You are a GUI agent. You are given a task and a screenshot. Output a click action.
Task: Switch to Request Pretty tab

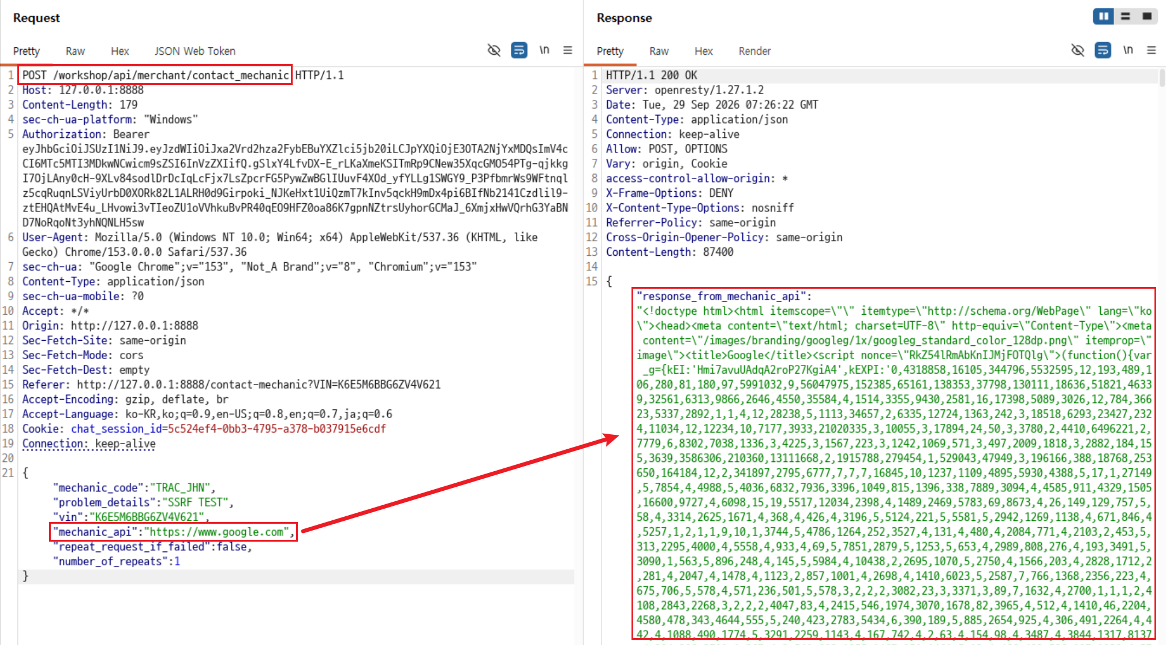(27, 51)
